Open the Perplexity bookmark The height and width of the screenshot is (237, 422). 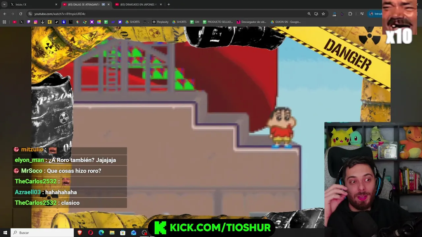(x=160, y=22)
